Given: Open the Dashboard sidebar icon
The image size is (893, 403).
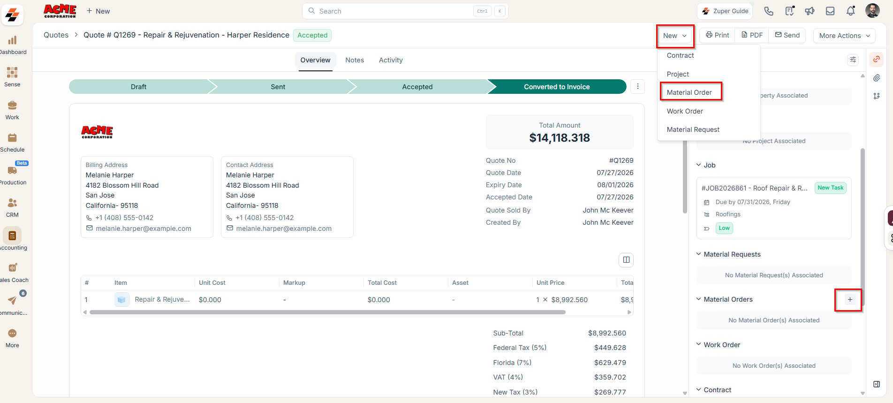Looking at the screenshot, I should pyautogui.click(x=12, y=40).
